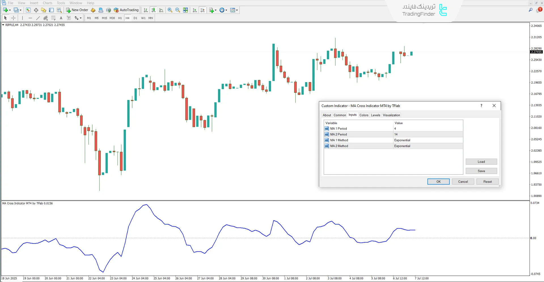The height and width of the screenshot is (282, 544).
Task: Select the Fibonacci retracement tool
Action: (x=53, y=18)
